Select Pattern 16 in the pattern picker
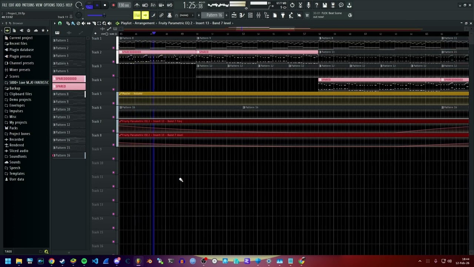This screenshot has height=267, width=474. [x=69, y=155]
